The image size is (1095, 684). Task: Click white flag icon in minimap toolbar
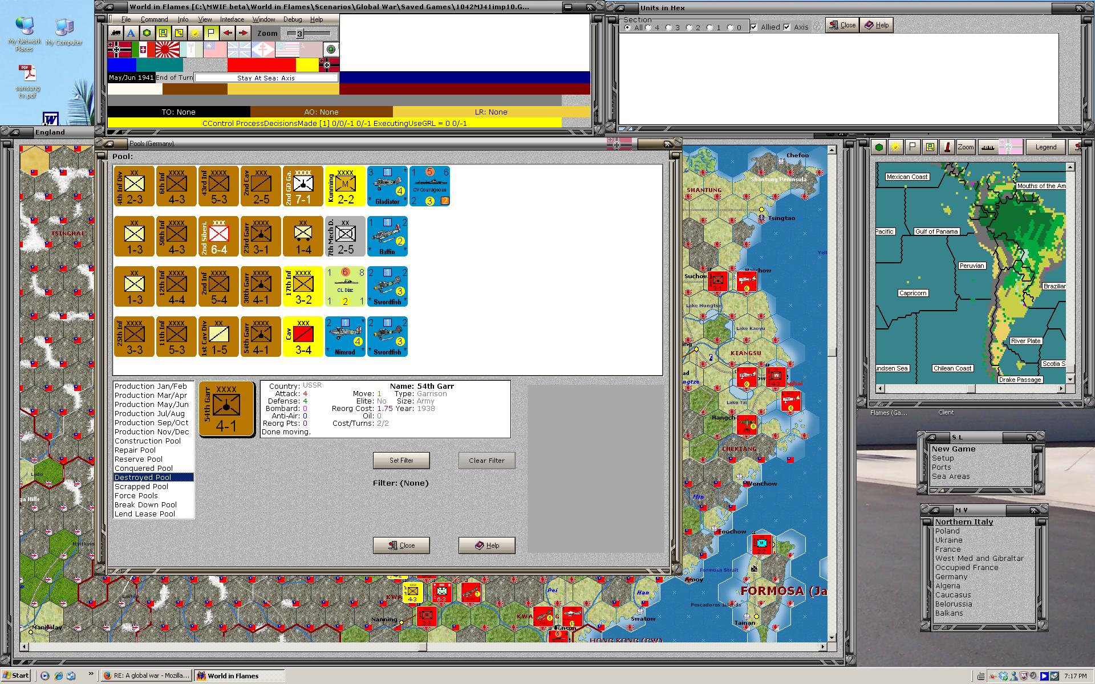point(912,147)
